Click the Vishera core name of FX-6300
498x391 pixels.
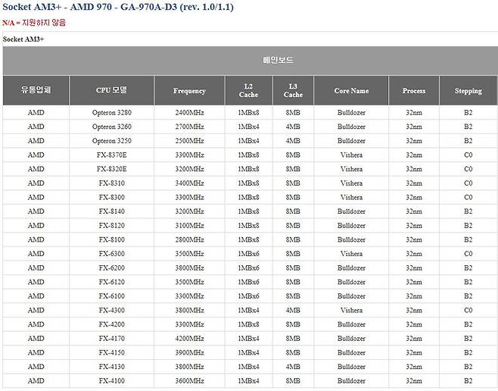(351, 254)
